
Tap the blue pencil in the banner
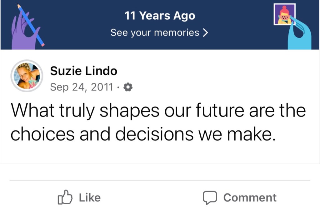point(31,25)
